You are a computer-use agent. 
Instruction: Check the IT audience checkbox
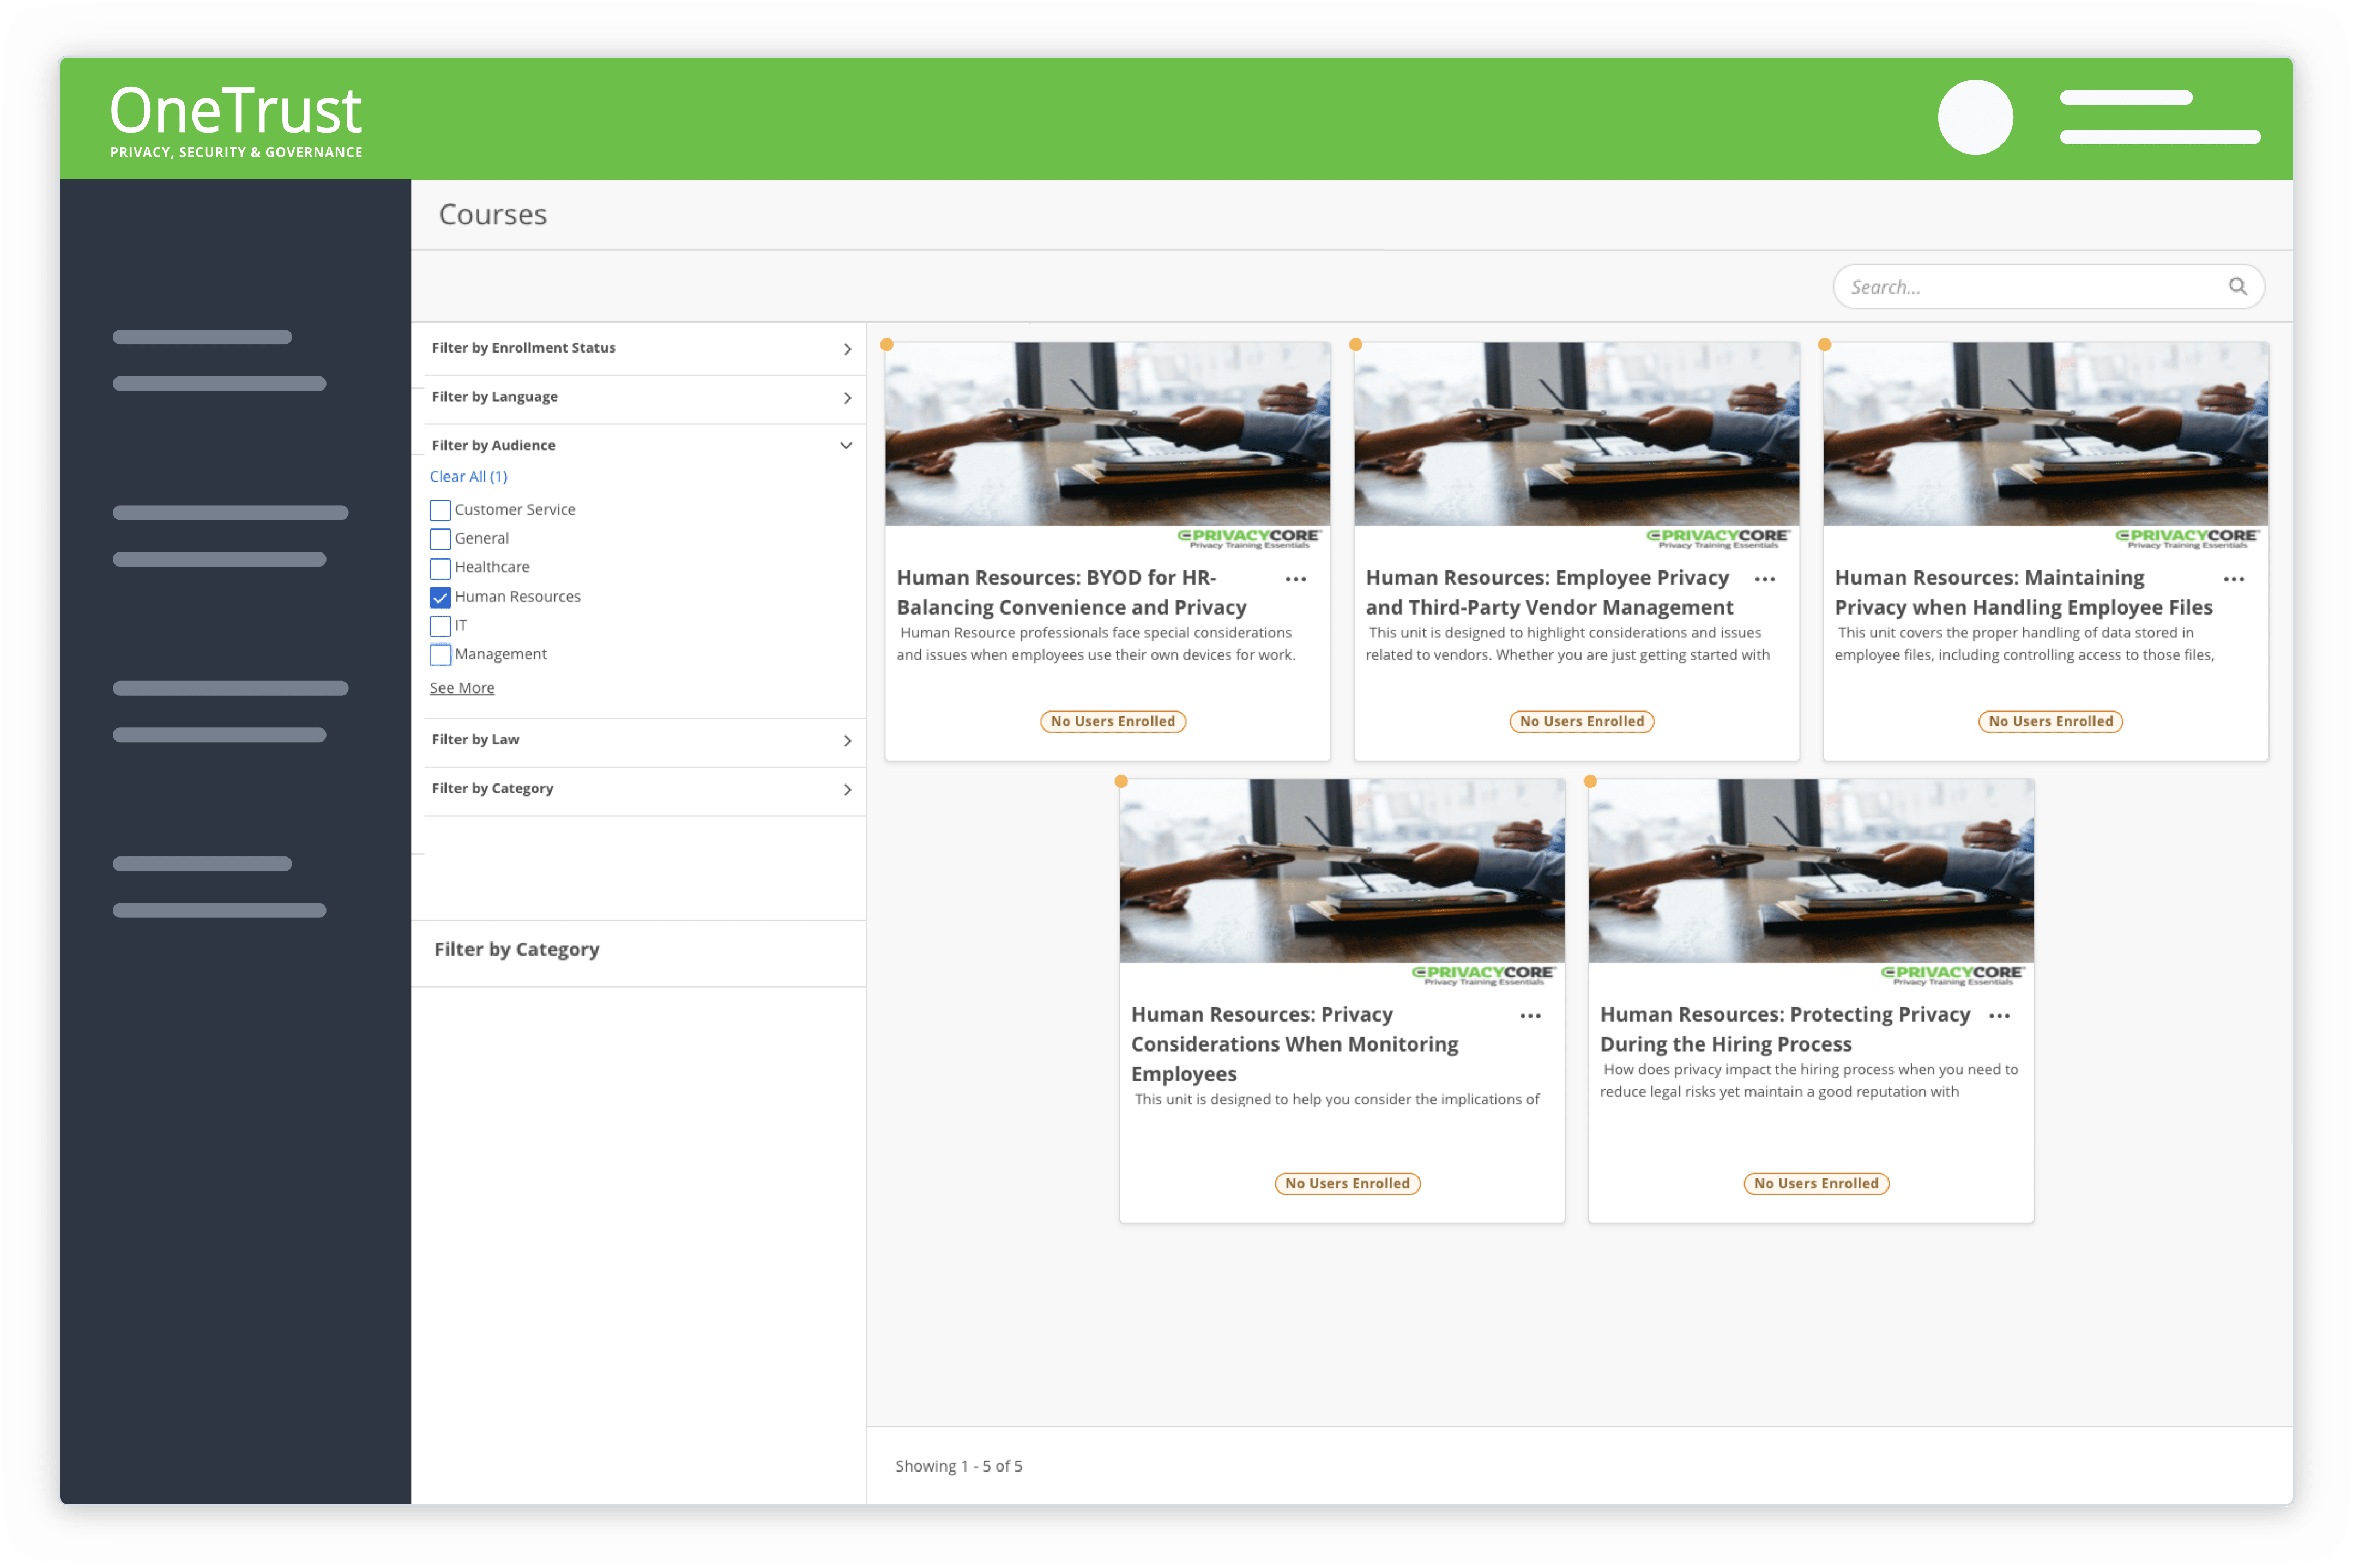pyautogui.click(x=440, y=626)
